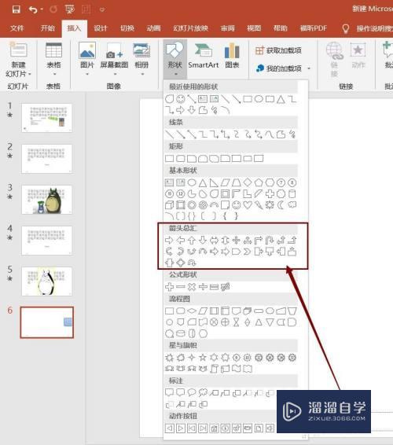Select slide 3 thumbnail with Totoro image
The image size is (393, 445).
click(47, 200)
